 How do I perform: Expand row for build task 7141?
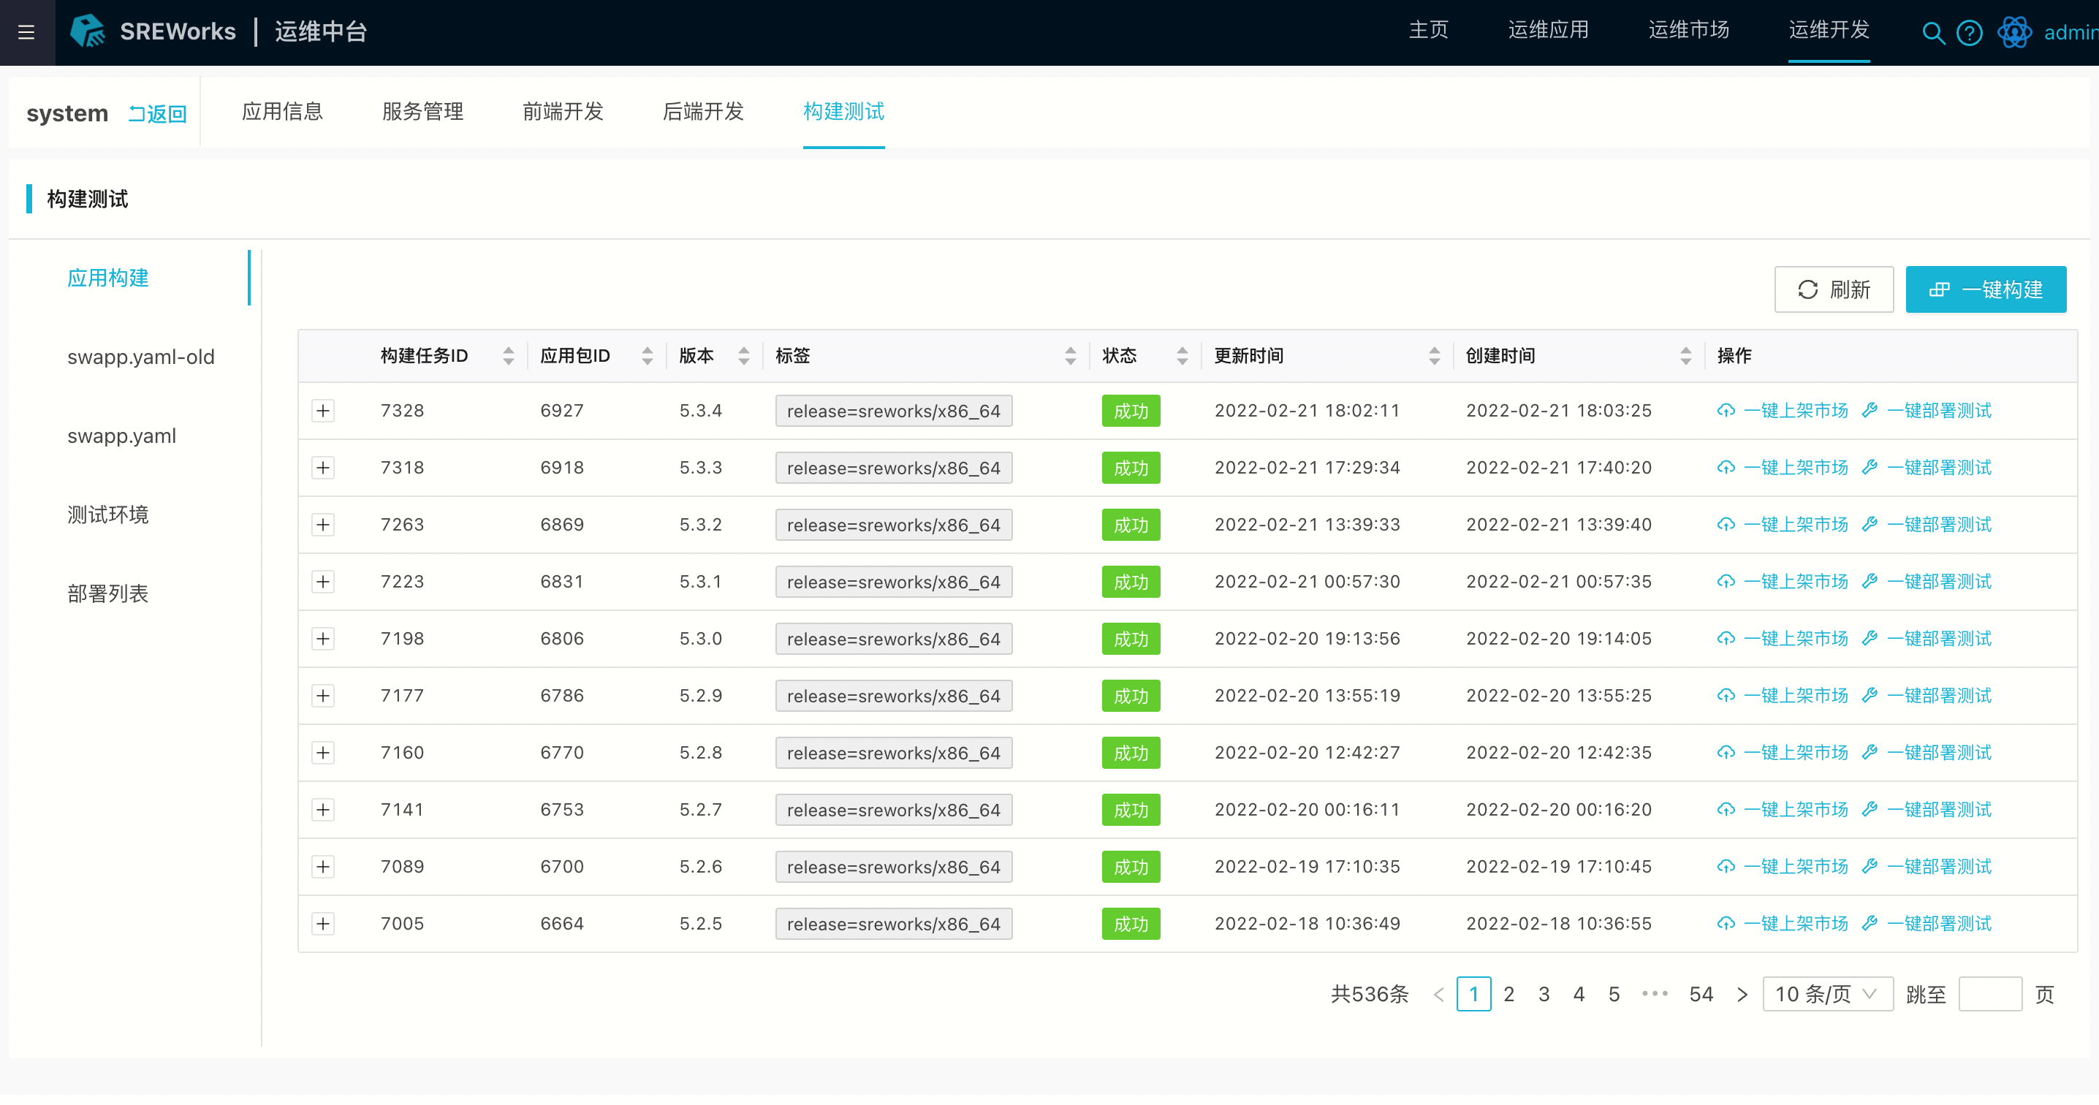pyautogui.click(x=323, y=810)
